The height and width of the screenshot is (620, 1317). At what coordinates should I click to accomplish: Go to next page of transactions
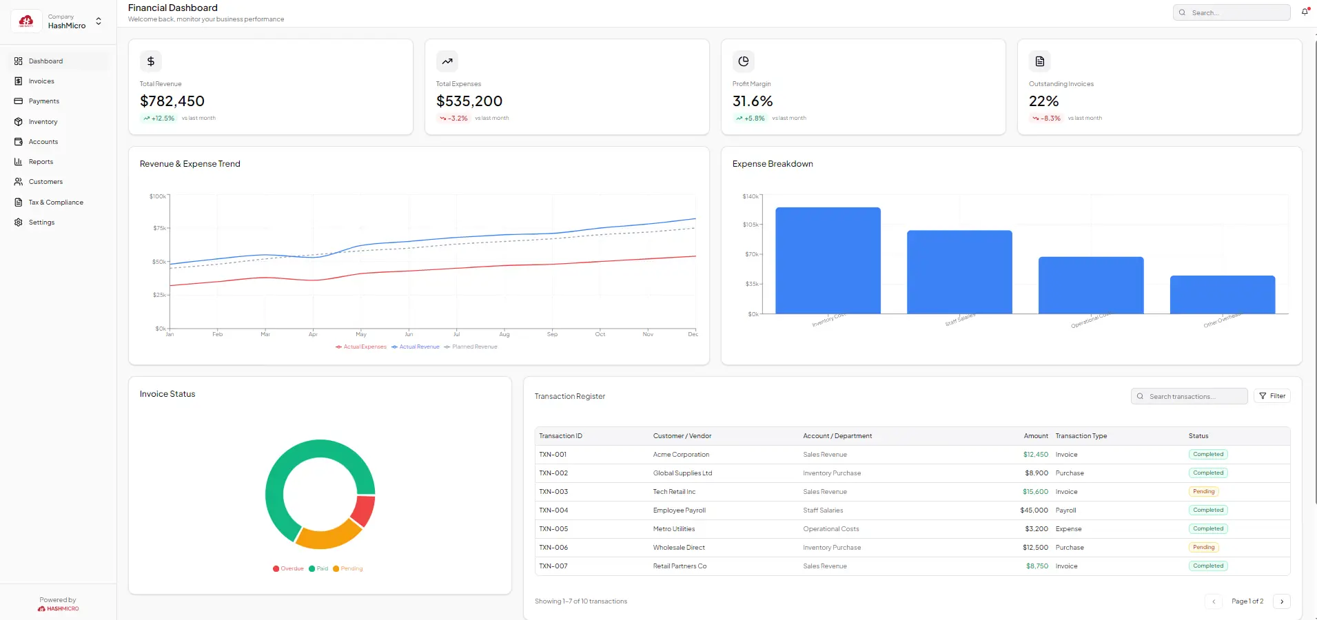(1283, 601)
